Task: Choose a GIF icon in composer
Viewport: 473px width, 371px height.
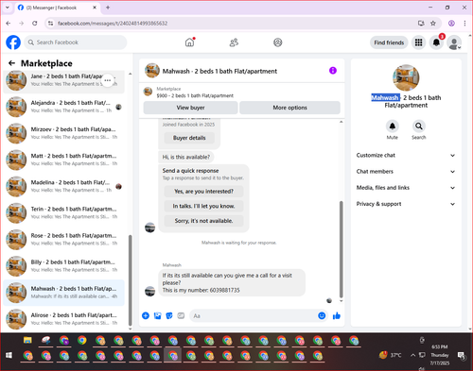Action: [x=181, y=315]
